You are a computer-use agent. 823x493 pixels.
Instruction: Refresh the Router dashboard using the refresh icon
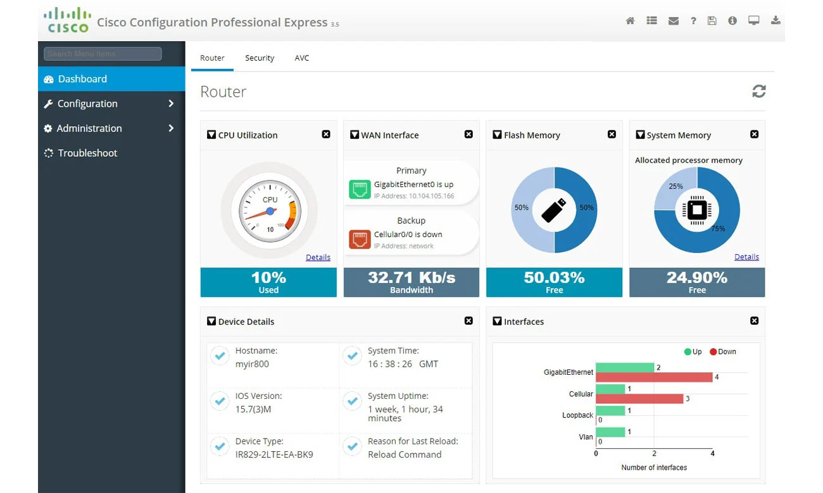(x=759, y=91)
